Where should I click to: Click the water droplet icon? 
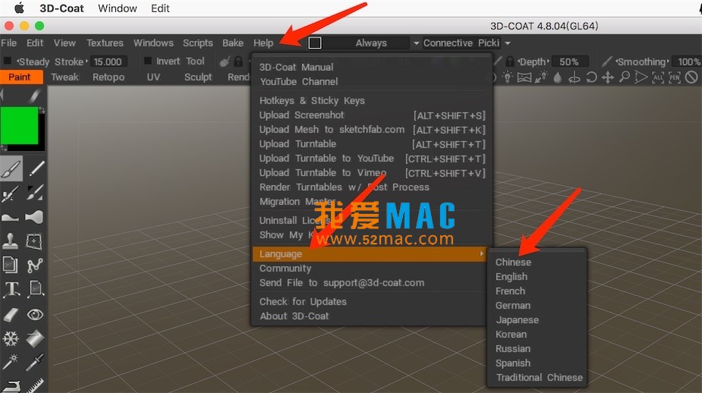pos(557,78)
